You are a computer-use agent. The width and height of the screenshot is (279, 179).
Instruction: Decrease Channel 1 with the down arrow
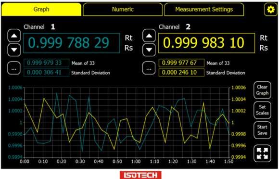[14, 50]
